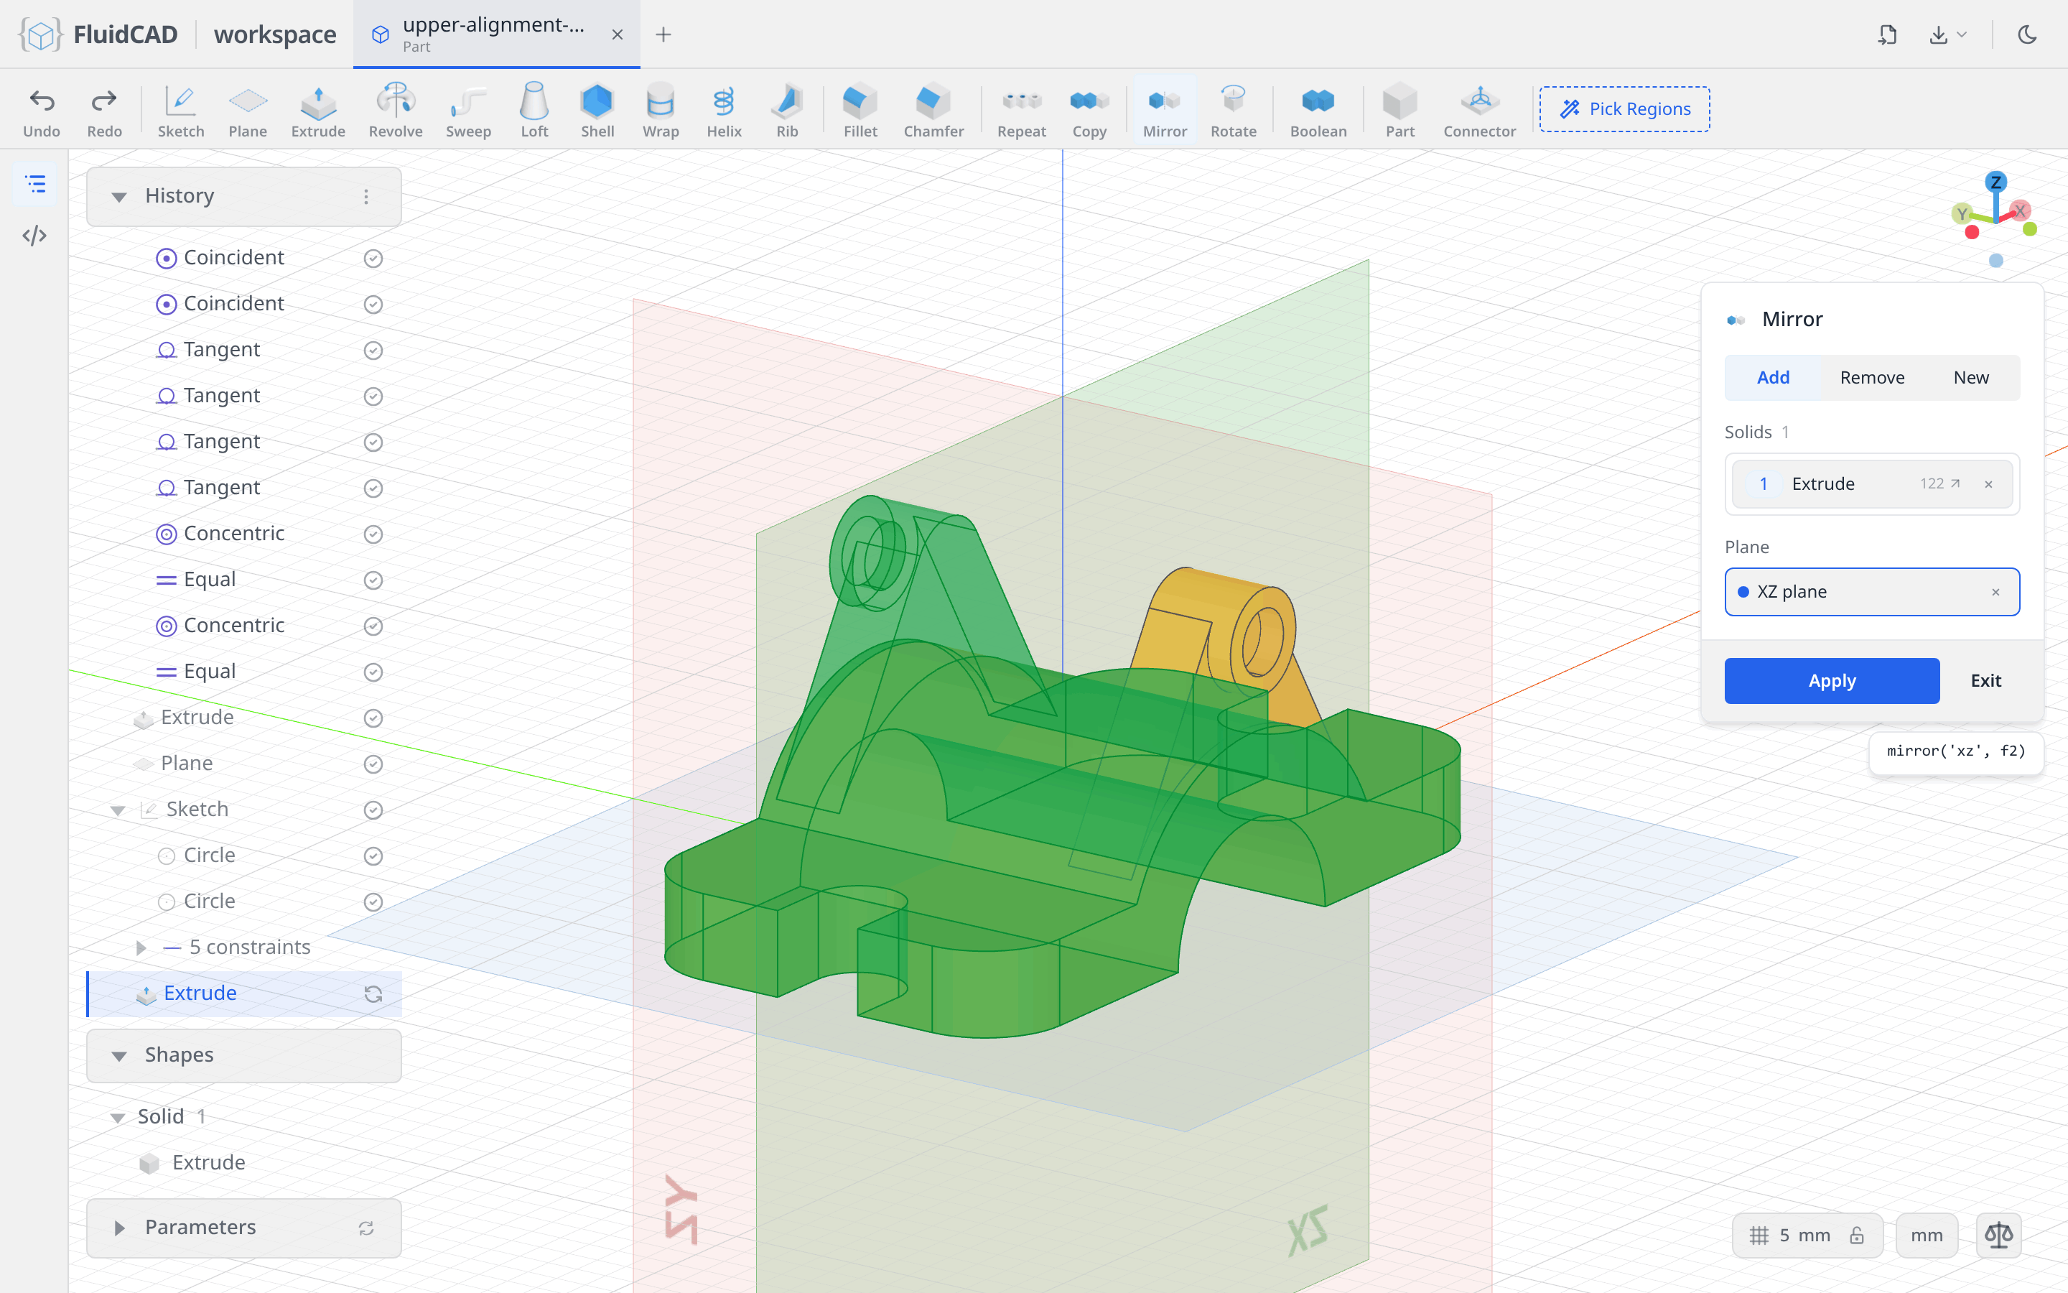Select the Rotate tool
The width and height of the screenshot is (2068, 1293).
coord(1233,111)
